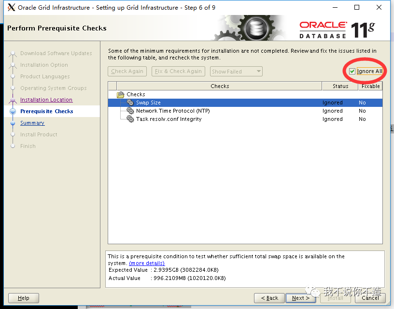The width and height of the screenshot is (394, 309).
Task: Select Network Time Protocol (NTP) row
Action: (x=245, y=111)
